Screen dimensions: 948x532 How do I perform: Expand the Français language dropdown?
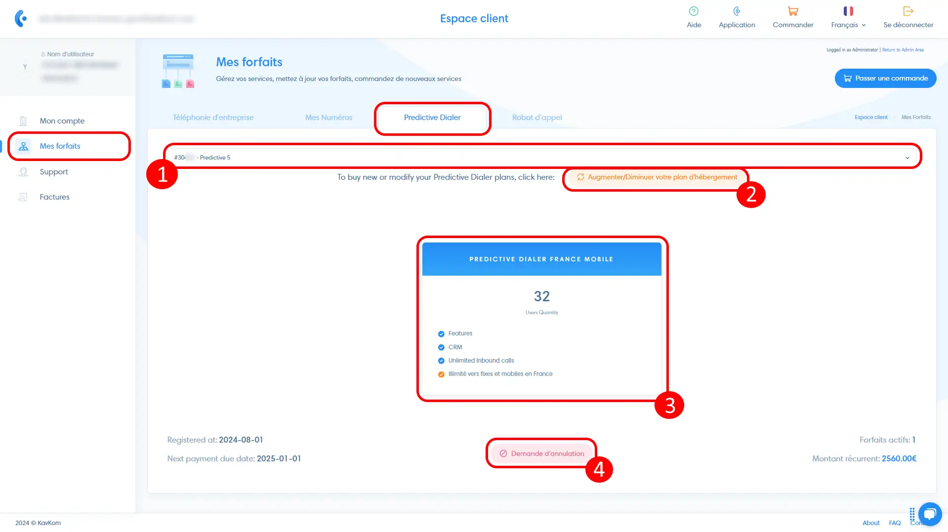[848, 25]
